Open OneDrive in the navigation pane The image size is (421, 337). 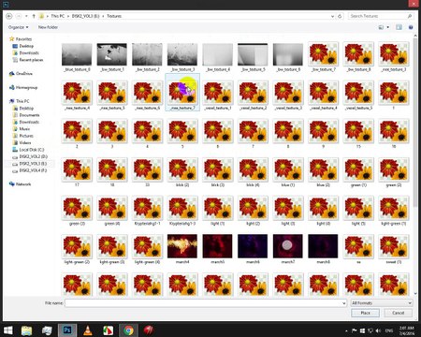click(21, 74)
